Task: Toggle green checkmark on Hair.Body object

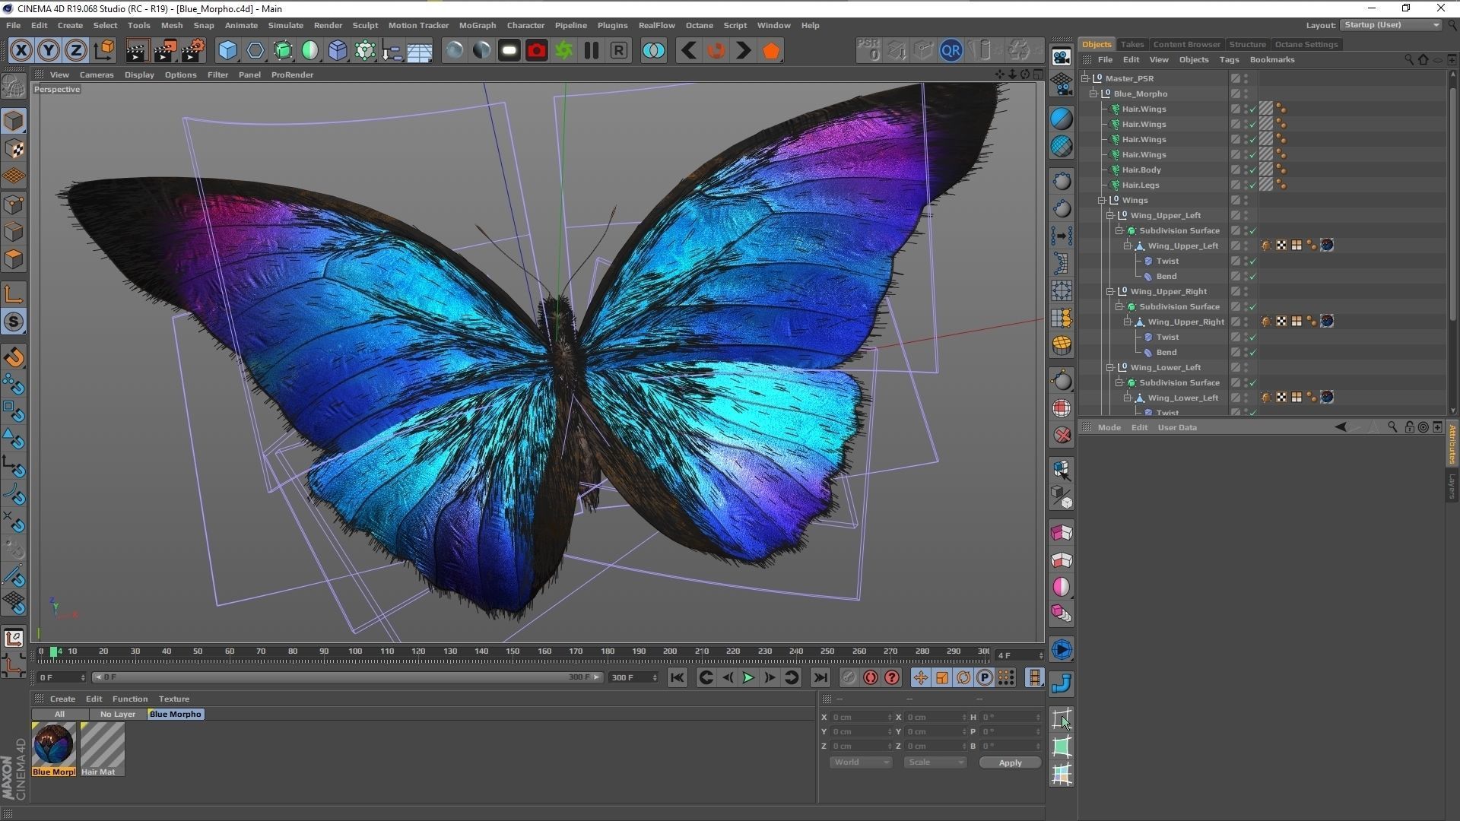Action: coord(1252,170)
